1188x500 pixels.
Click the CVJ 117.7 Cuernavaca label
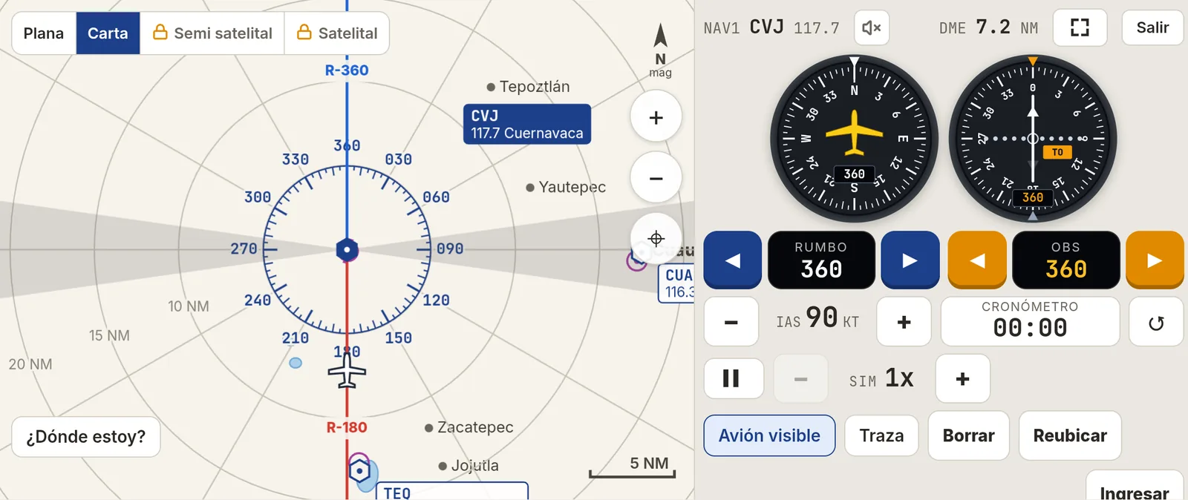point(527,124)
